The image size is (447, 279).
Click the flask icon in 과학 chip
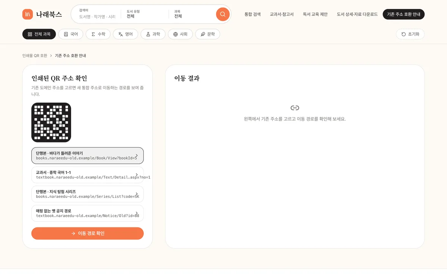pyautogui.click(x=148, y=34)
